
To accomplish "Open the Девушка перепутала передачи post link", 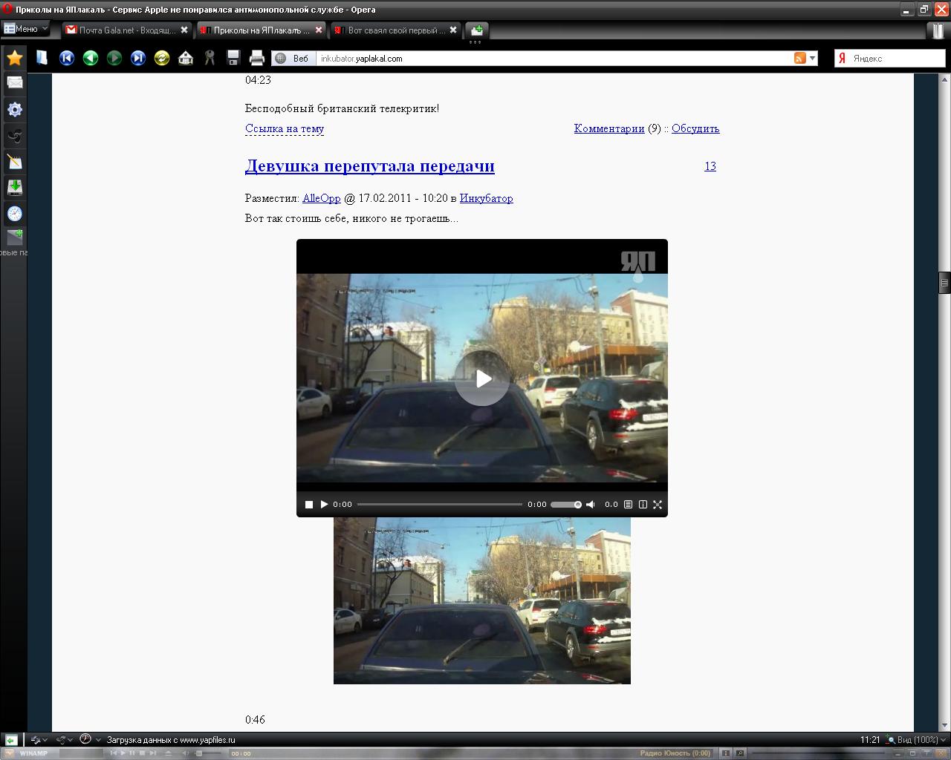I will point(369,166).
